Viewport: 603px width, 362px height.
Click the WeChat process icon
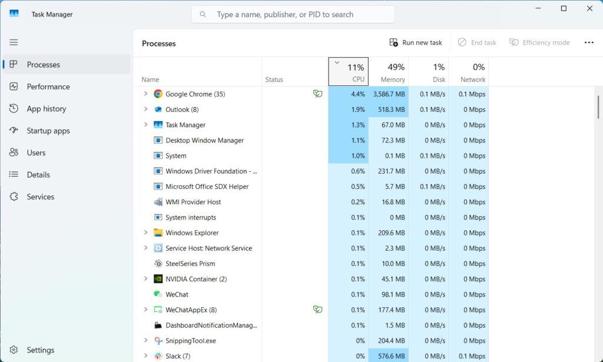[158, 294]
